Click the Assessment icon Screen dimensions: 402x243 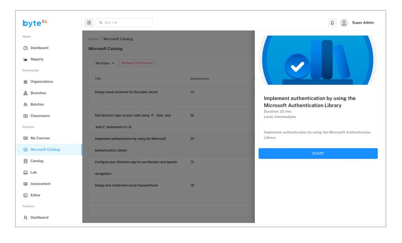[25, 184]
